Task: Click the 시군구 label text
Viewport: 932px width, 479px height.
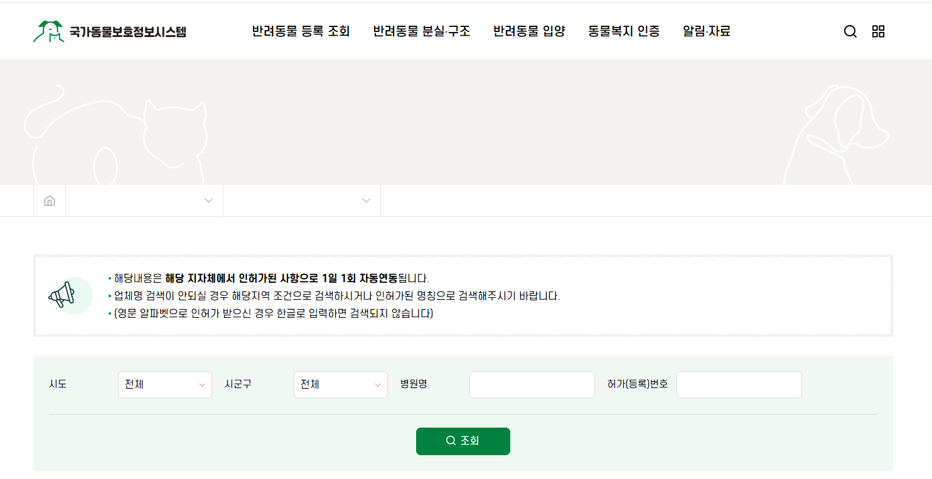Action: point(238,384)
